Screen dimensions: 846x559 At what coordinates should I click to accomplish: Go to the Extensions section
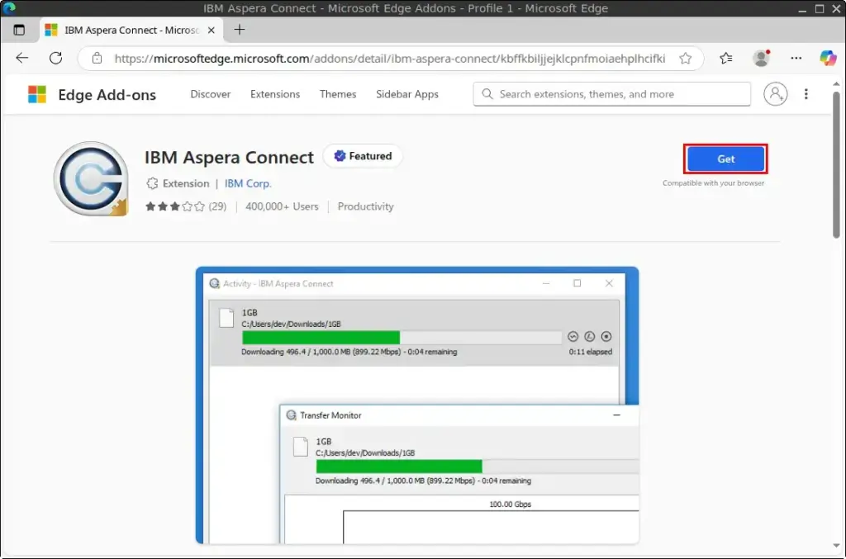pyautogui.click(x=275, y=94)
